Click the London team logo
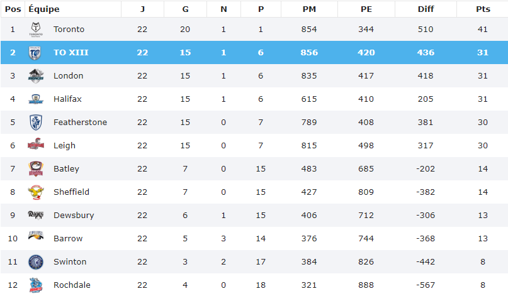 pos(36,76)
